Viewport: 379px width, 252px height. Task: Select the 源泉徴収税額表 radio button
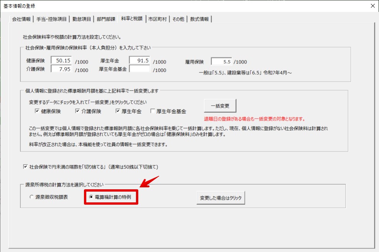pyautogui.click(x=32, y=197)
